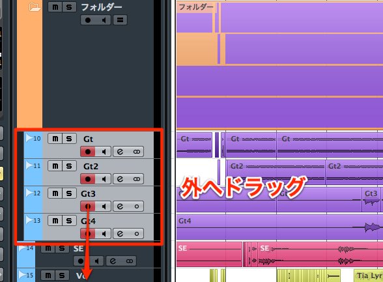This screenshot has width=383, height=282.
Task: Select the first pink SE clip
Action: (209, 255)
